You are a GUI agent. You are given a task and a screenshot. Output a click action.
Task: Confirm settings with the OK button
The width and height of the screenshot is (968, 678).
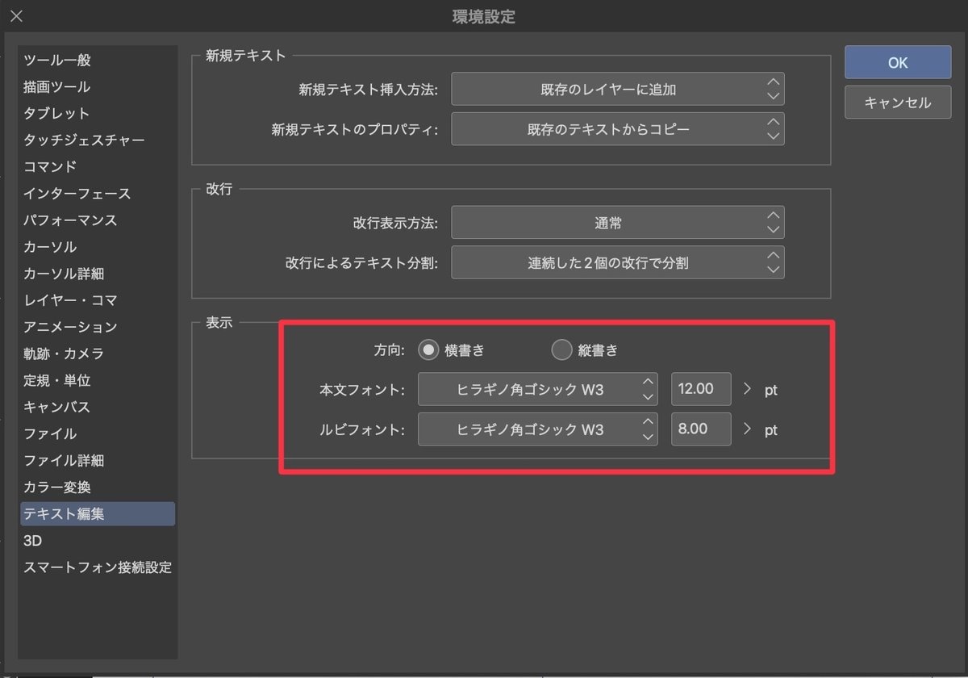897,62
